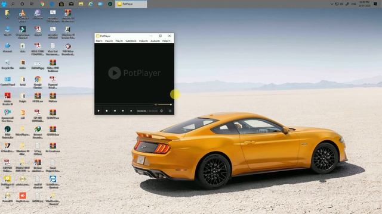This screenshot has height=214, width=382.
Task: Select the Control Panel desktop icon
Action: [8, 81]
